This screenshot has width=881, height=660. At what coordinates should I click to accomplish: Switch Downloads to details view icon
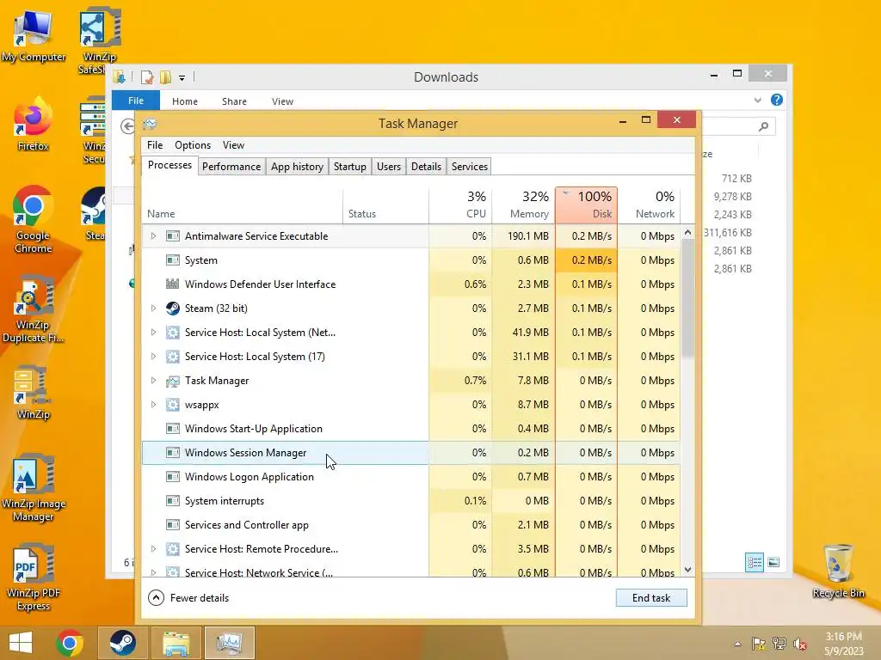coord(754,562)
